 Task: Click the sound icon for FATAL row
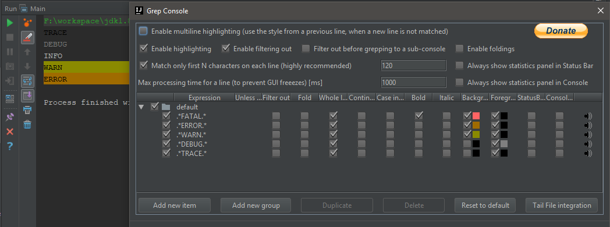coord(588,116)
